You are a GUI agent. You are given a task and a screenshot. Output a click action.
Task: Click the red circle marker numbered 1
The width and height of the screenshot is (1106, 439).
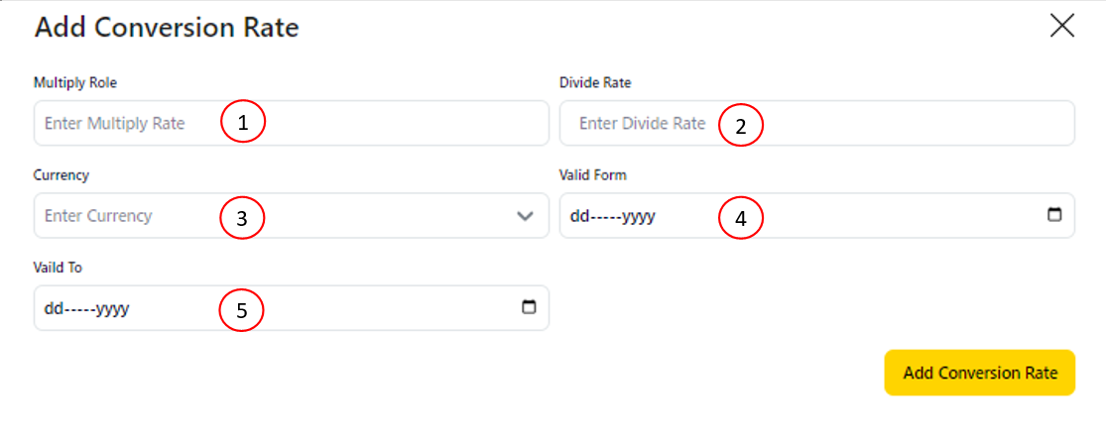(243, 123)
